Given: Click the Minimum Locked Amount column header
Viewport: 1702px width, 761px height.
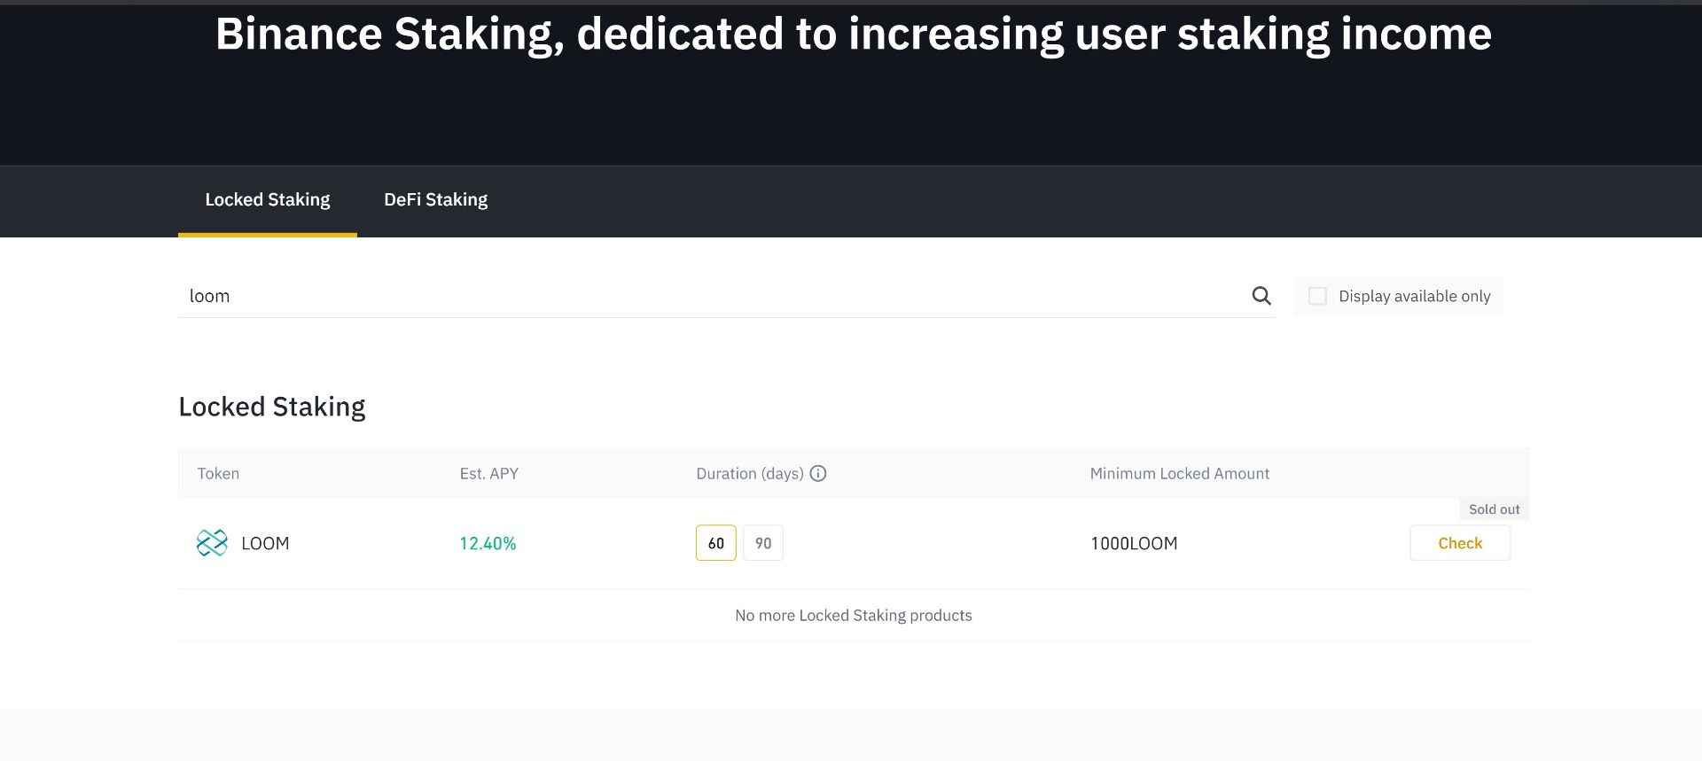Looking at the screenshot, I should tap(1180, 474).
